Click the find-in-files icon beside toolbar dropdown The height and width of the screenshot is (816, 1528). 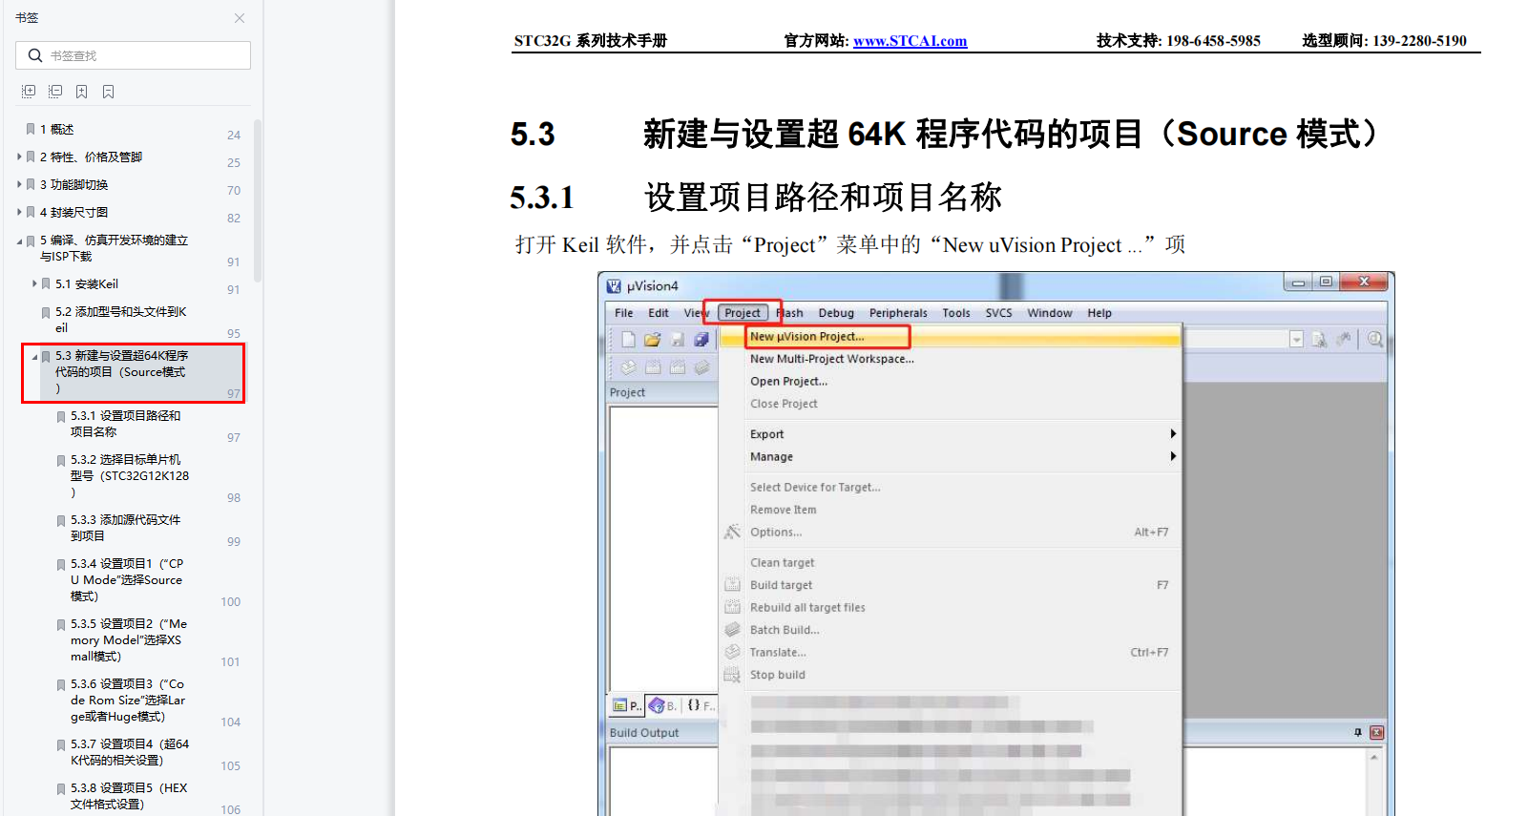click(x=1320, y=339)
